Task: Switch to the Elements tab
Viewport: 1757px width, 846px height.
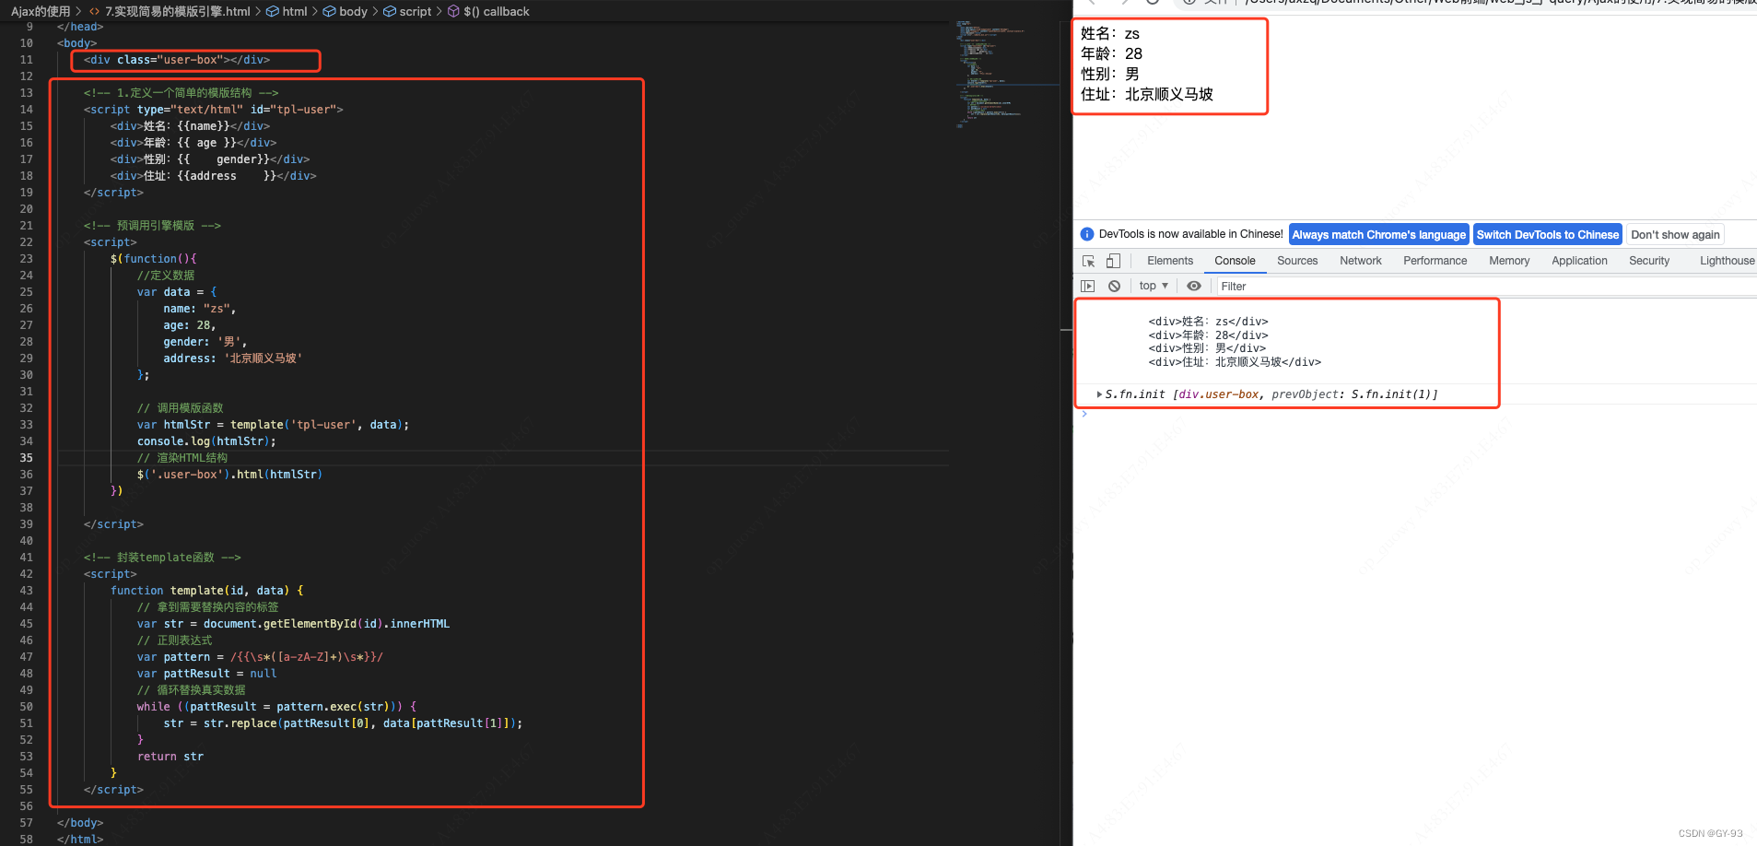Action: [x=1170, y=261]
